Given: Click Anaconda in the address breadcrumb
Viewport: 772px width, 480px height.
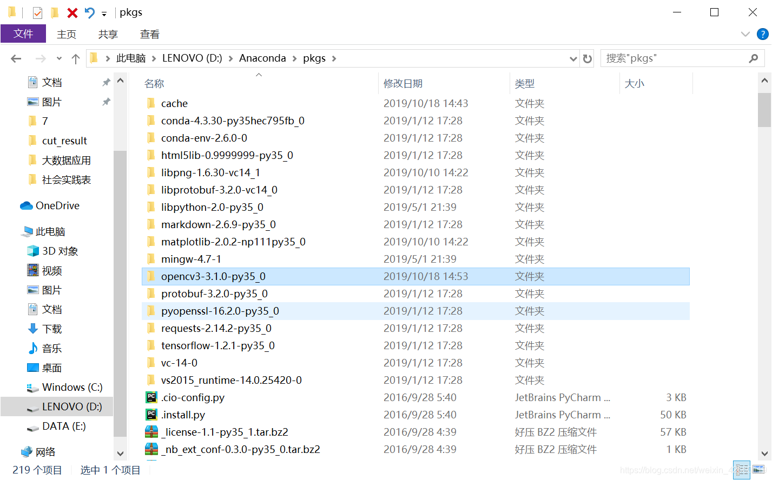Looking at the screenshot, I should coord(262,58).
